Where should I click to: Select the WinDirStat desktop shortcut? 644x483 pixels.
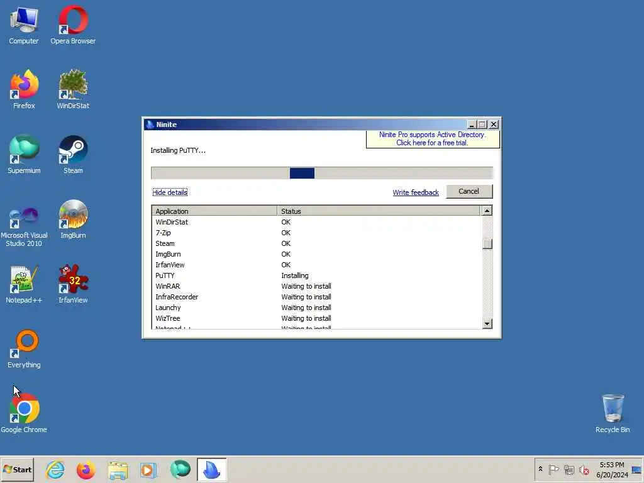[x=73, y=90]
